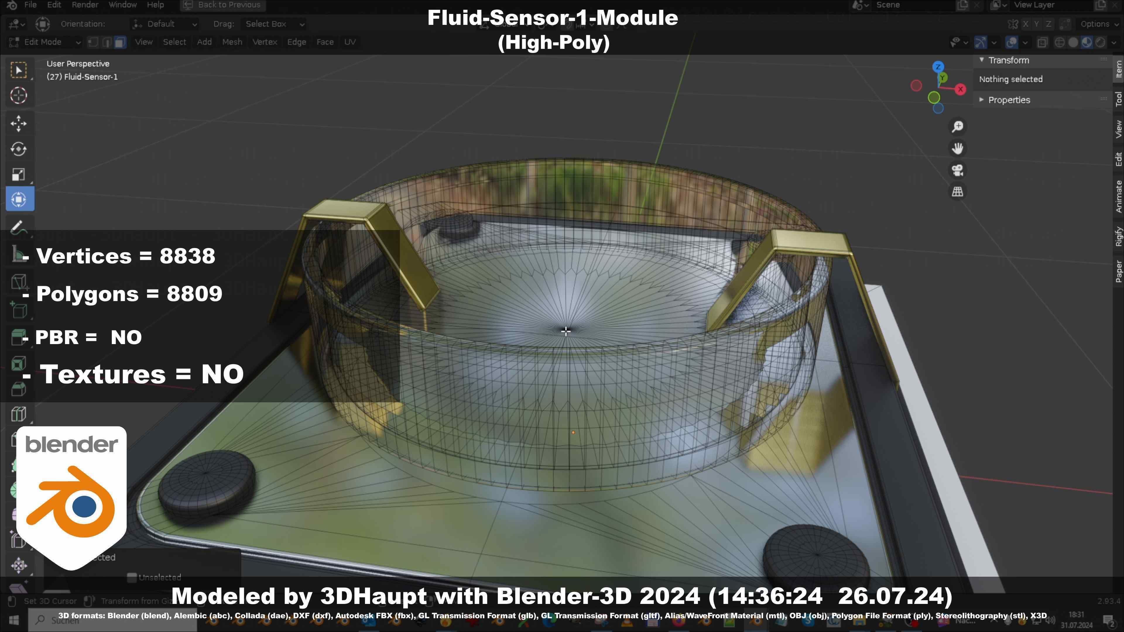
Task: Open the Edit Mode dropdown
Action: click(44, 42)
